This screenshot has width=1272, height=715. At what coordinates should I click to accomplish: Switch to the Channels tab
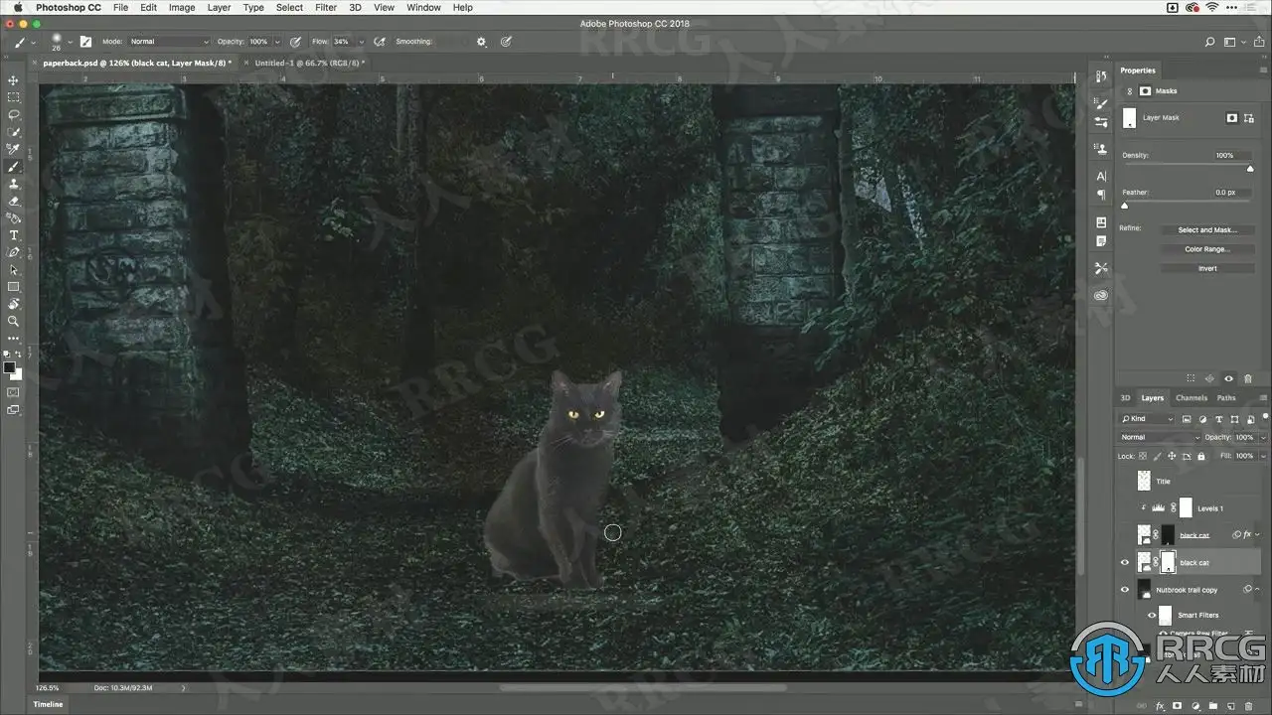click(1191, 398)
